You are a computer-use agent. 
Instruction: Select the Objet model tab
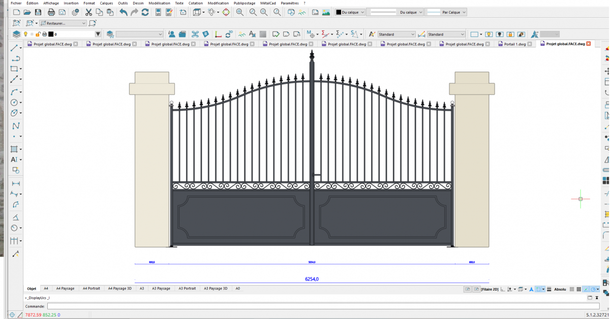click(x=32, y=288)
